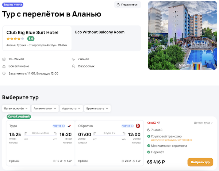The width and height of the screenshot is (219, 171).
Task: Click the info icon beside outbound Чартер label
Action: click(64, 126)
